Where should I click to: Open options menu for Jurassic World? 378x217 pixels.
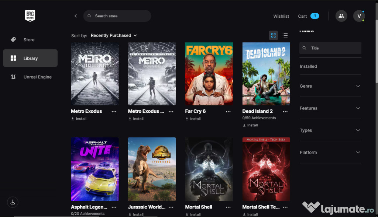click(171, 207)
